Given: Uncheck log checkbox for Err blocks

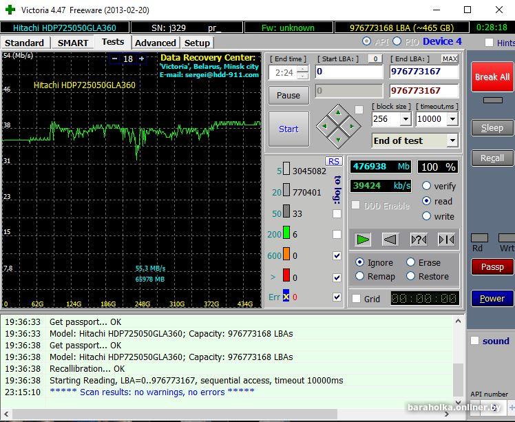Looking at the screenshot, I should click(x=337, y=297).
